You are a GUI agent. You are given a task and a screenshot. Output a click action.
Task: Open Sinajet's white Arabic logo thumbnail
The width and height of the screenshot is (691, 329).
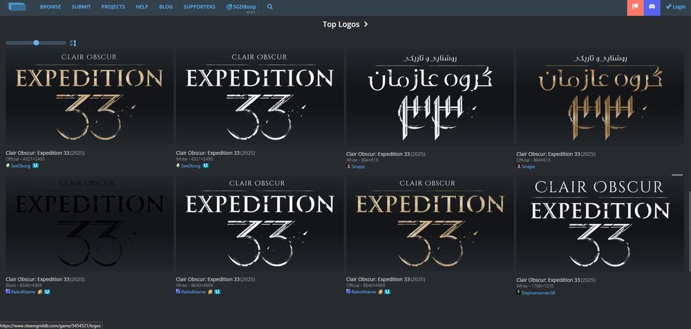pyautogui.click(x=430, y=97)
